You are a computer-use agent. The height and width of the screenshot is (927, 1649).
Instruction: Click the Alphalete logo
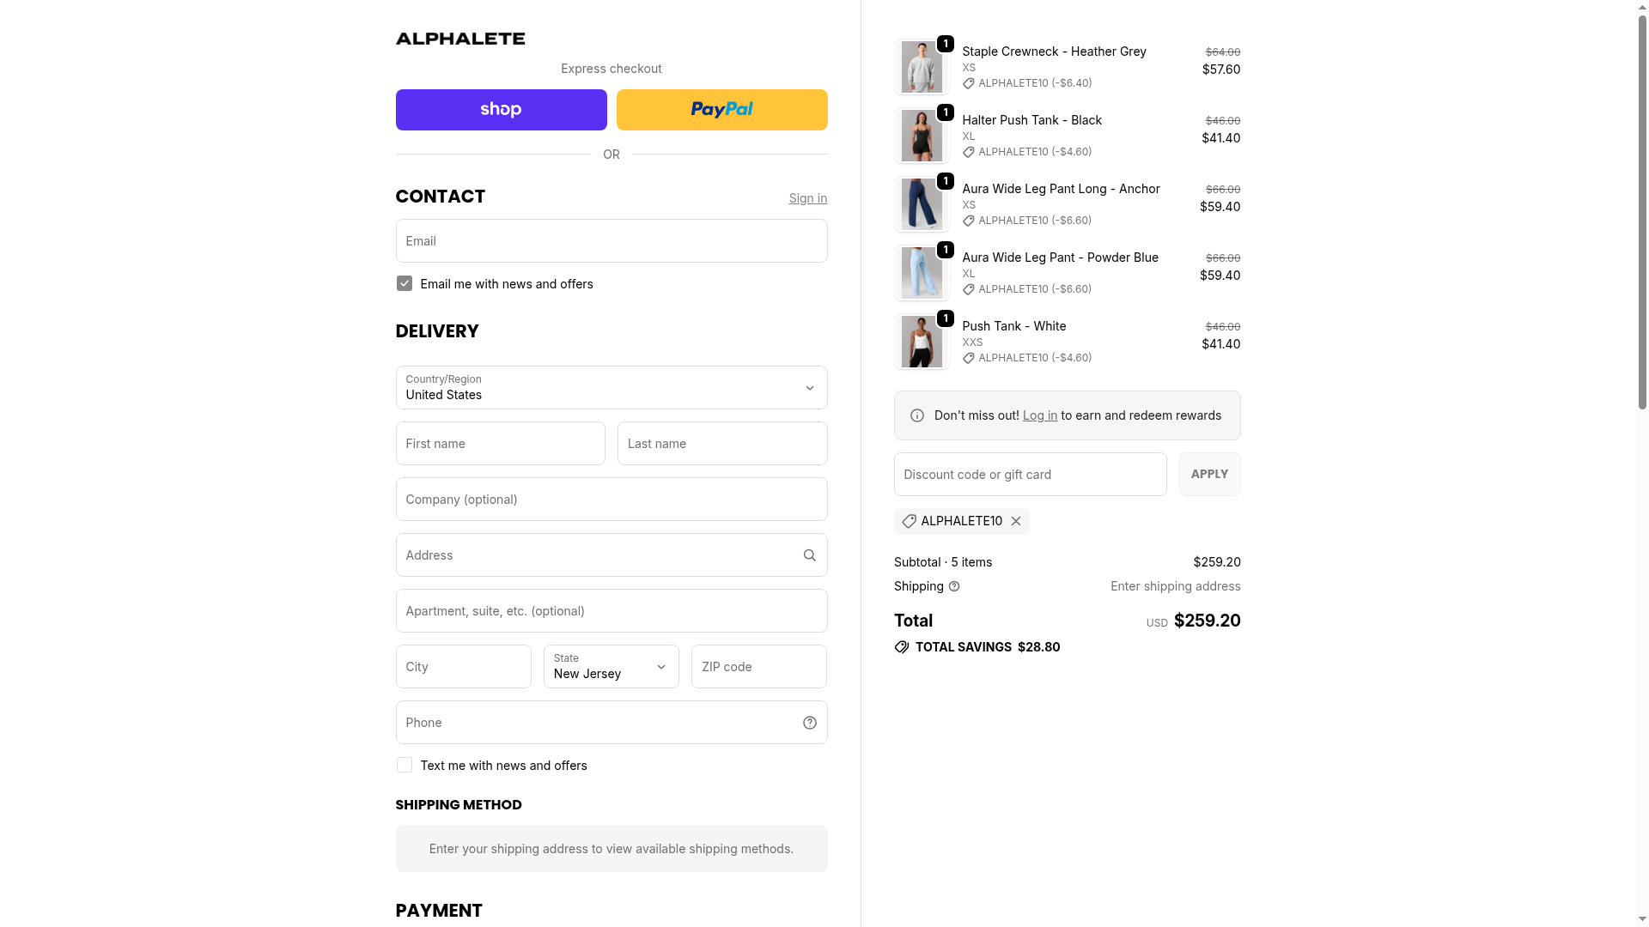point(460,39)
